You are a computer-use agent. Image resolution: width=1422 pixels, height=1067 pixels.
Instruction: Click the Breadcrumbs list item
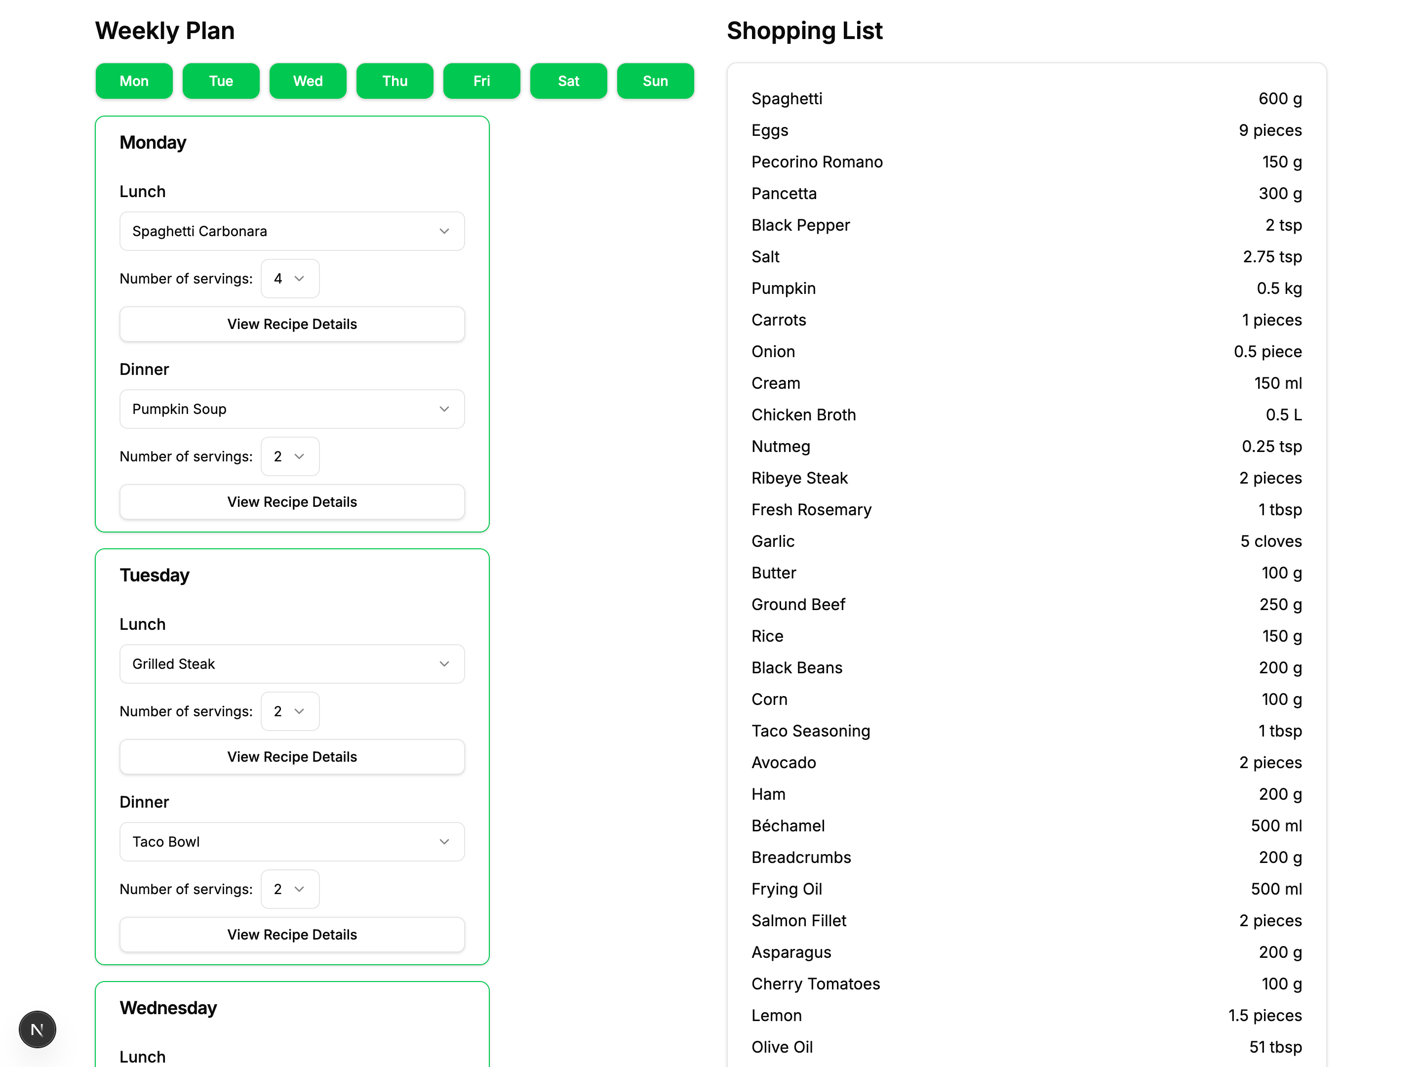(x=1026, y=858)
